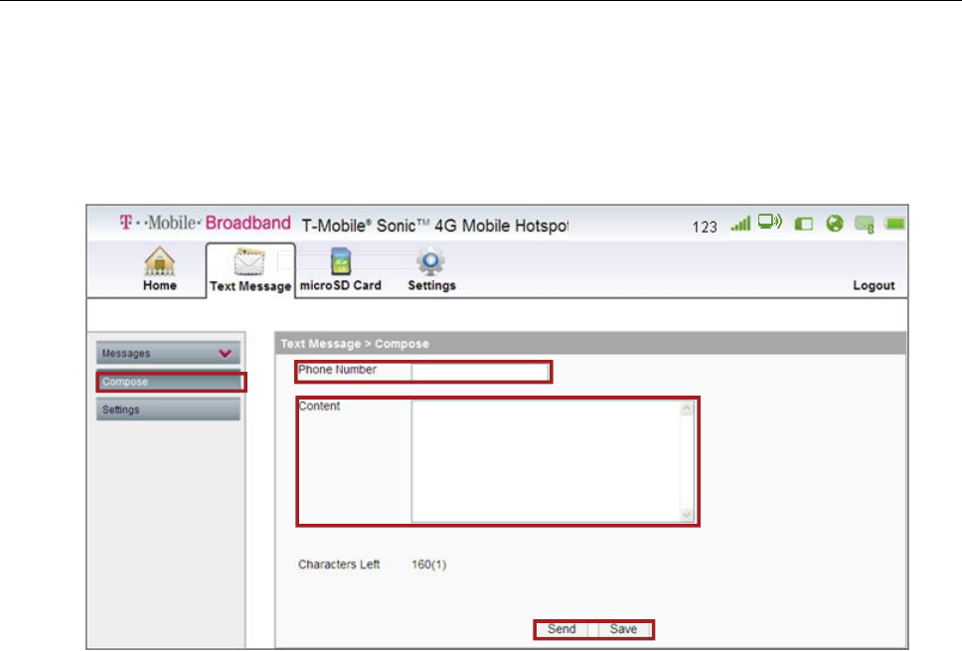
Task: Click the T-Mobile Broadband logo
Action: coord(205,223)
